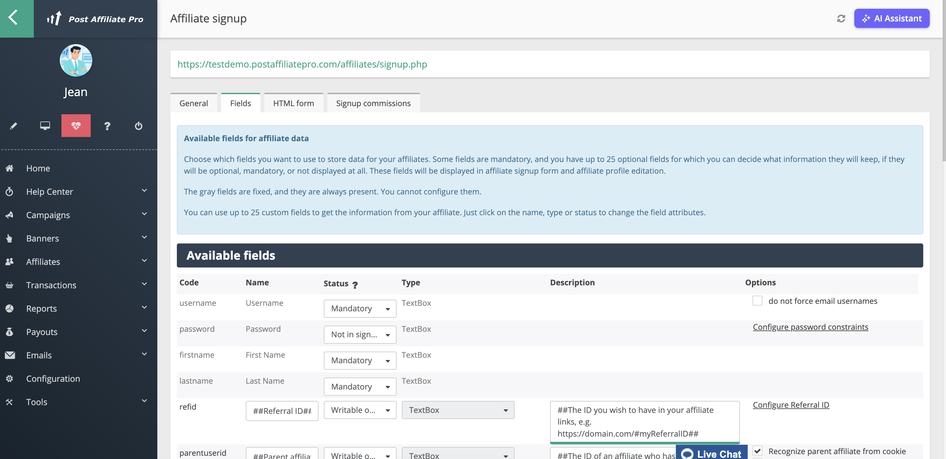Open the password Status dropdown

[x=360, y=334]
